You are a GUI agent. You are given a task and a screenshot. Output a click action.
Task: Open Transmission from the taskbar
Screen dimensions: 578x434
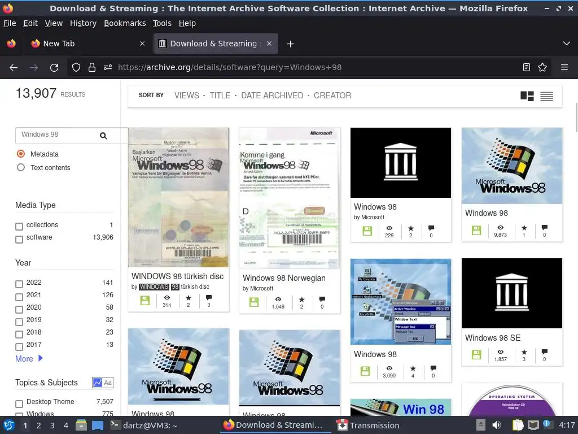(368, 425)
